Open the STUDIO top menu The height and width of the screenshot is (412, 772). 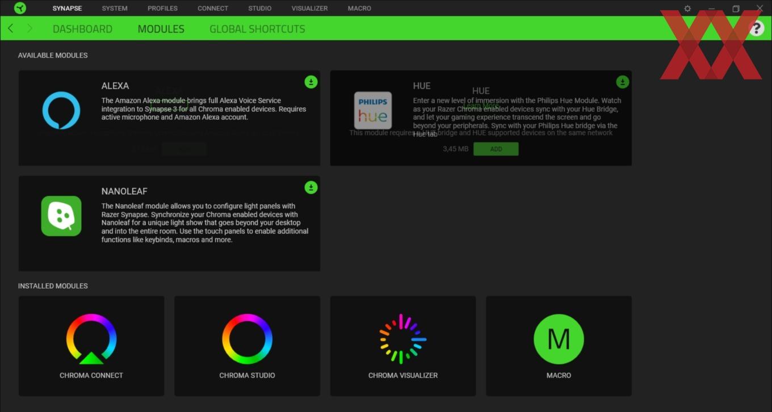[259, 9]
